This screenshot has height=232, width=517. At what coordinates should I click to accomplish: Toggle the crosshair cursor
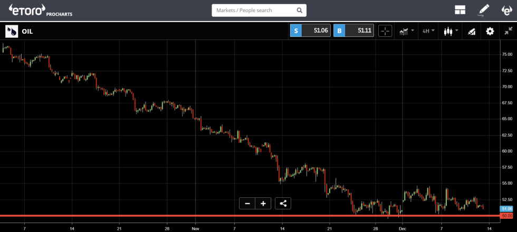click(x=385, y=31)
